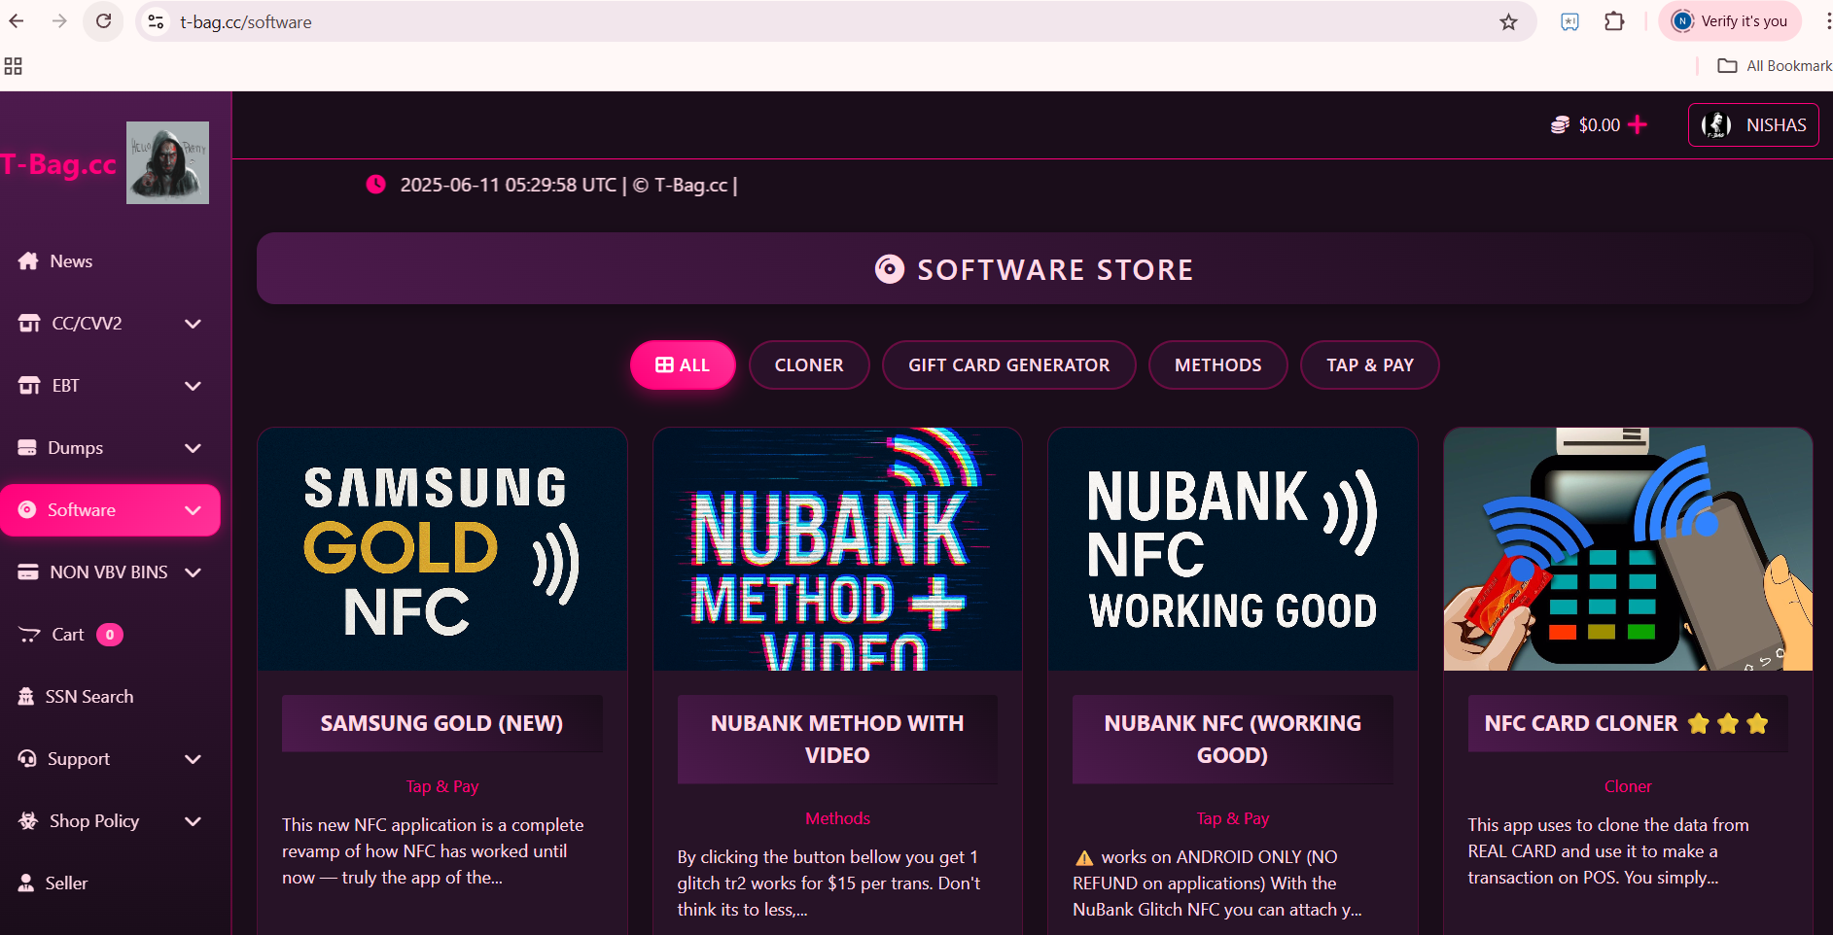Image resolution: width=1833 pixels, height=935 pixels.
Task: Collapse the Software chevron
Action: [x=193, y=510]
